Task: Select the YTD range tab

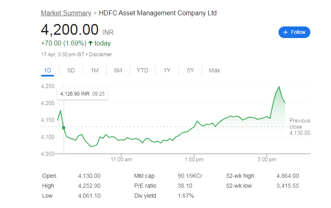Action: (x=142, y=70)
